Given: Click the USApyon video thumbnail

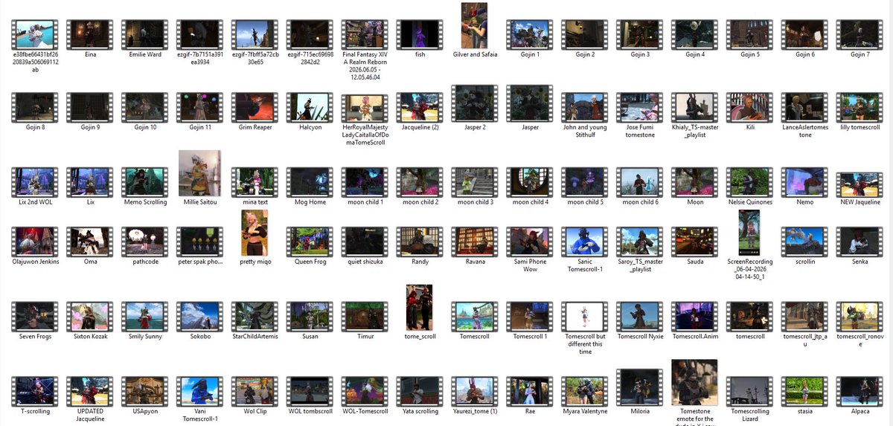Looking at the screenshot, I should [x=144, y=391].
